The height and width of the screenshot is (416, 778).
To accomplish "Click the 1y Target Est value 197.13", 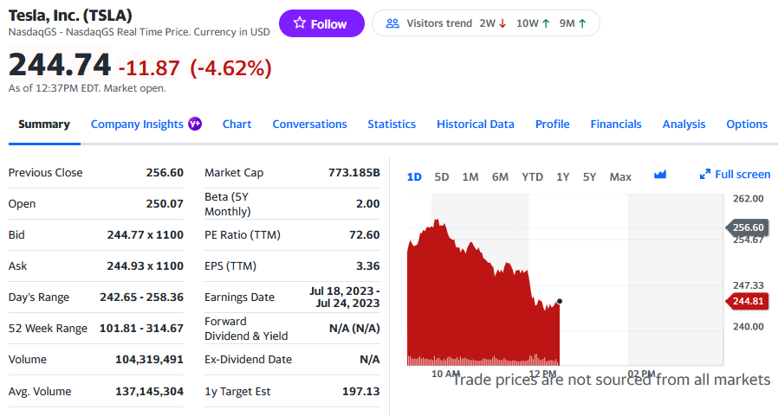I will (x=361, y=391).
